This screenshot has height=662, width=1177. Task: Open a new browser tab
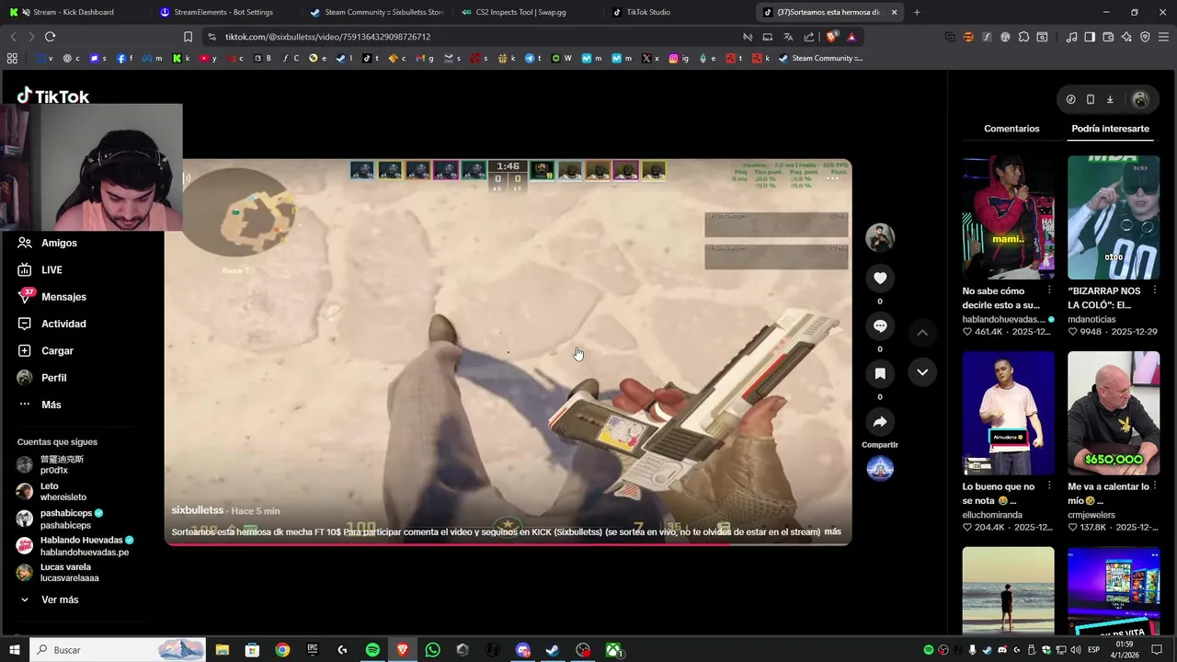(917, 12)
